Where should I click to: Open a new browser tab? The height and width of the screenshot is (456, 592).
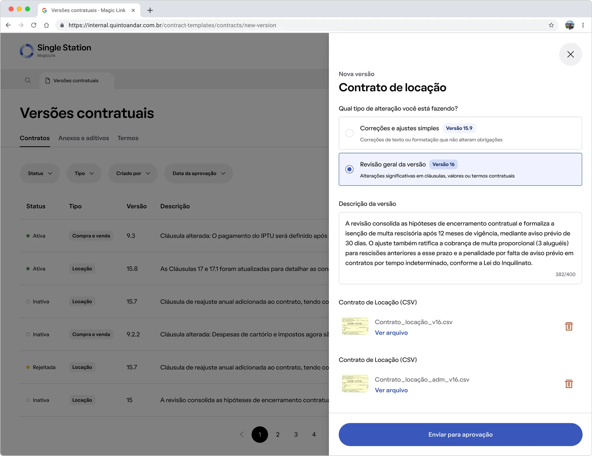tap(150, 10)
